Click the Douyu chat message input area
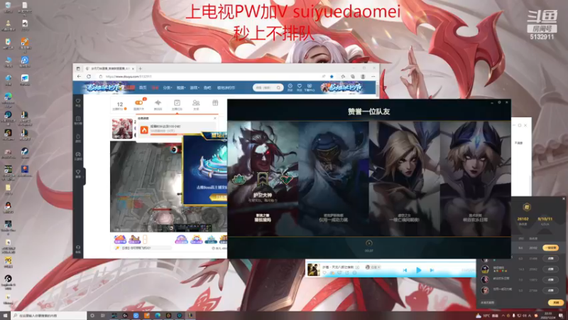The image size is (568, 320). (x=143, y=248)
